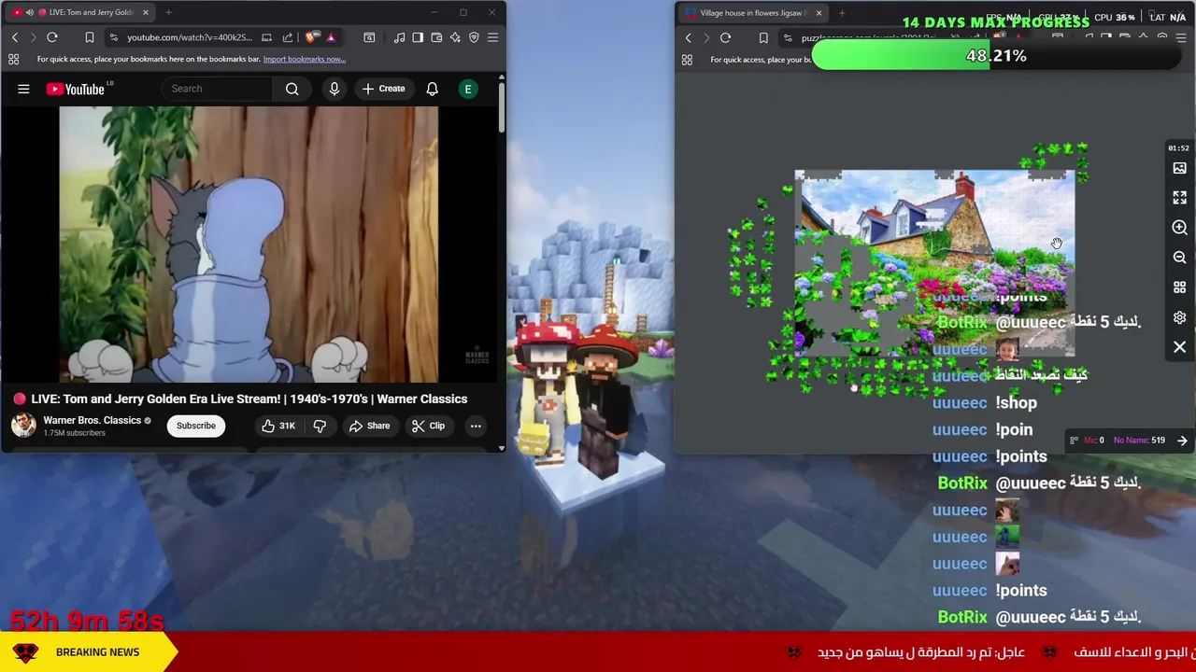Open Brave Rewards triangle icon
The image size is (1196, 672).
[x=330, y=37]
